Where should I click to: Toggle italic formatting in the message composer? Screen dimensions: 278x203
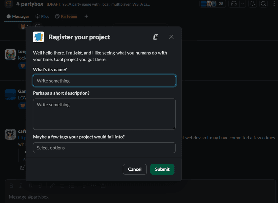tap(21, 186)
